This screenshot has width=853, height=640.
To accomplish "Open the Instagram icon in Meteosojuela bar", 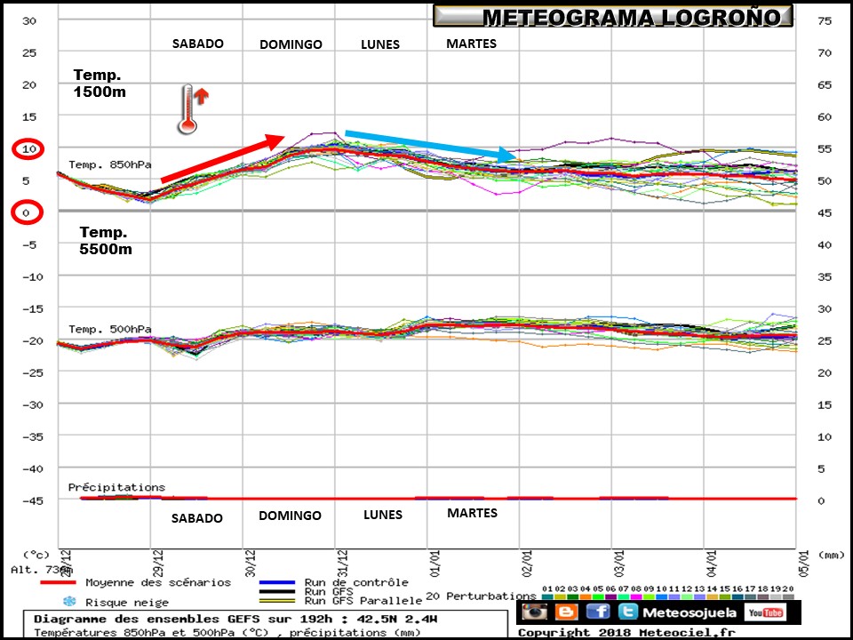I will point(535,612).
